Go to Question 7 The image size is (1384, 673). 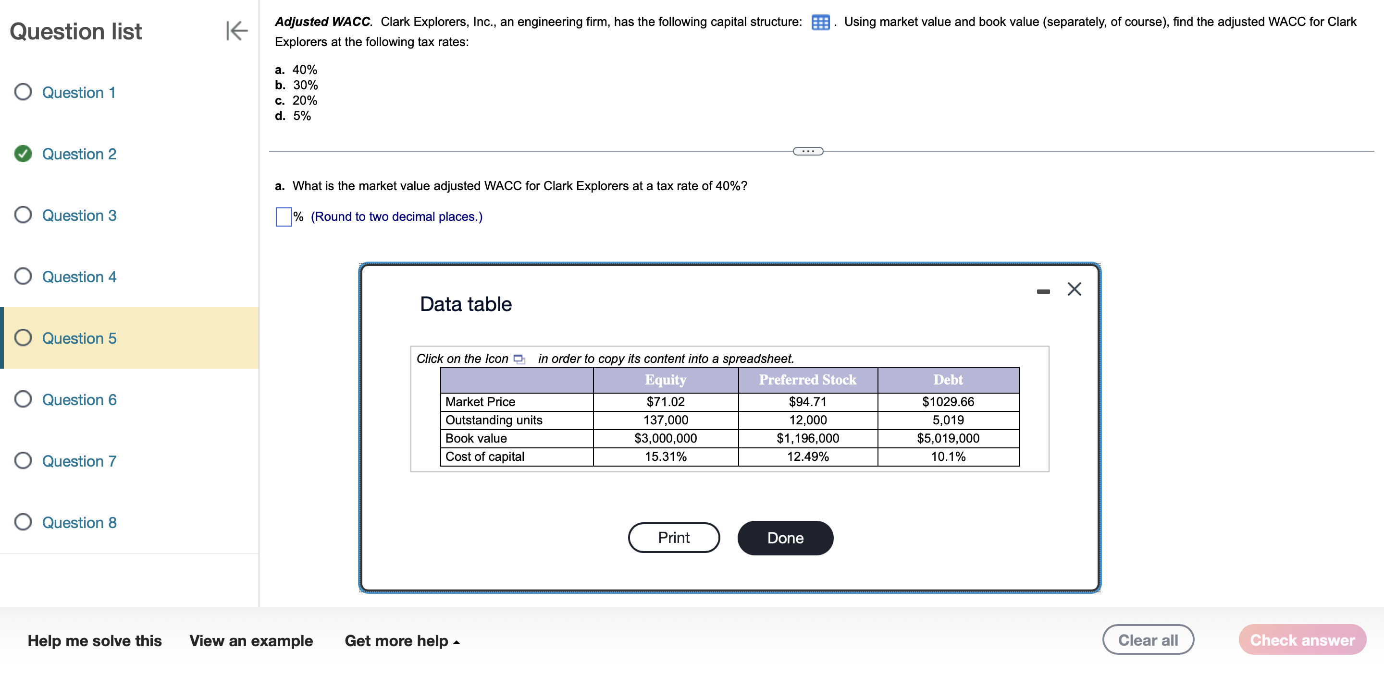pyautogui.click(x=79, y=461)
